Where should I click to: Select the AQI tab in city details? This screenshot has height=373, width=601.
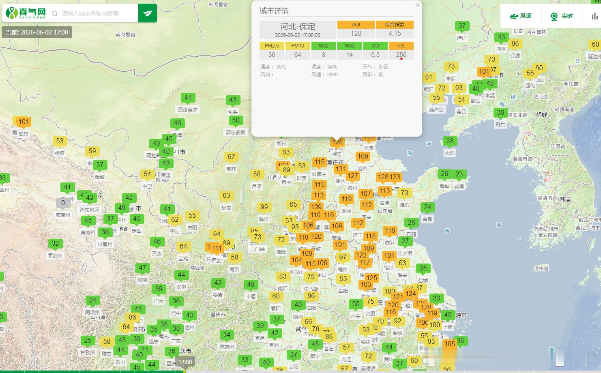tap(356, 25)
